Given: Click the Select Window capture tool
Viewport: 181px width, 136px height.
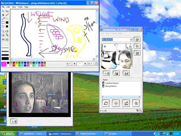Looking at the screenshot, I should (3, 40).
